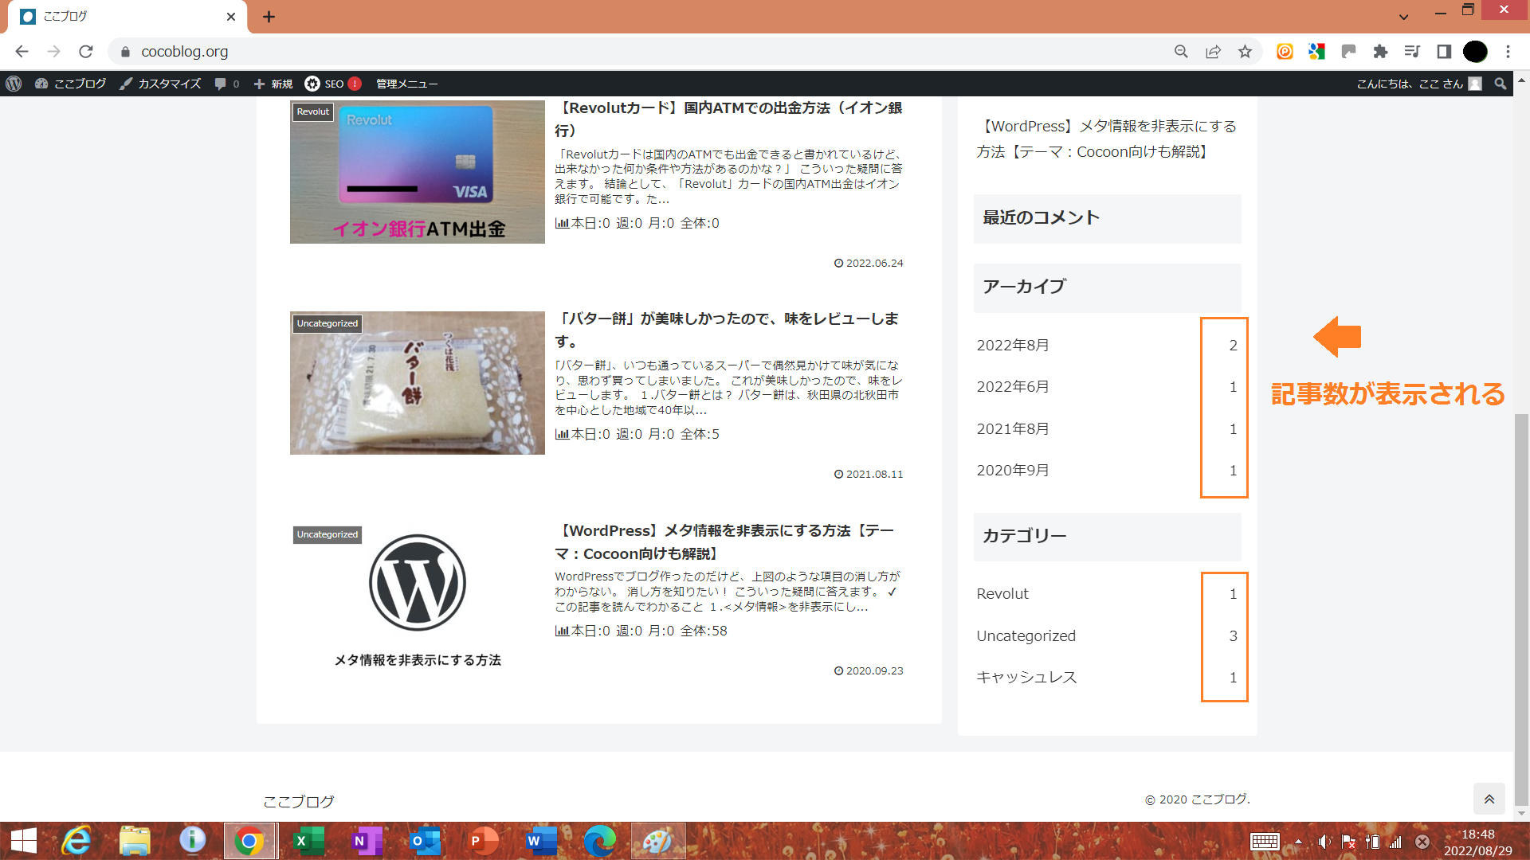1530x860 pixels.
Task: Bookmark the page with the star icon
Action: point(1245,52)
